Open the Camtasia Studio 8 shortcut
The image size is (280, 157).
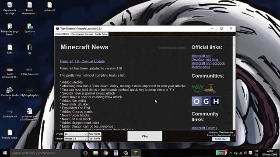tap(10, 93)
